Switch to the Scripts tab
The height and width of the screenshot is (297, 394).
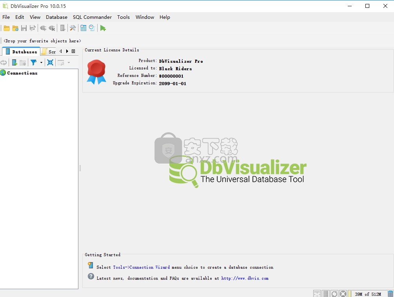49,51
